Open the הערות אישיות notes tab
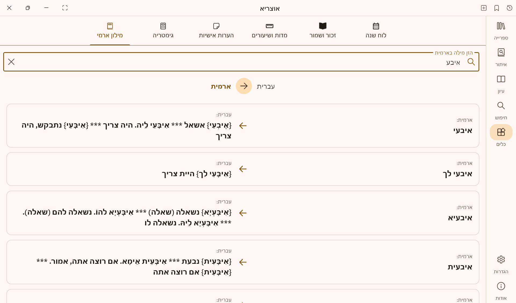Image resolution: width=516 pixels, height=303 pixels. coord(216,30)
